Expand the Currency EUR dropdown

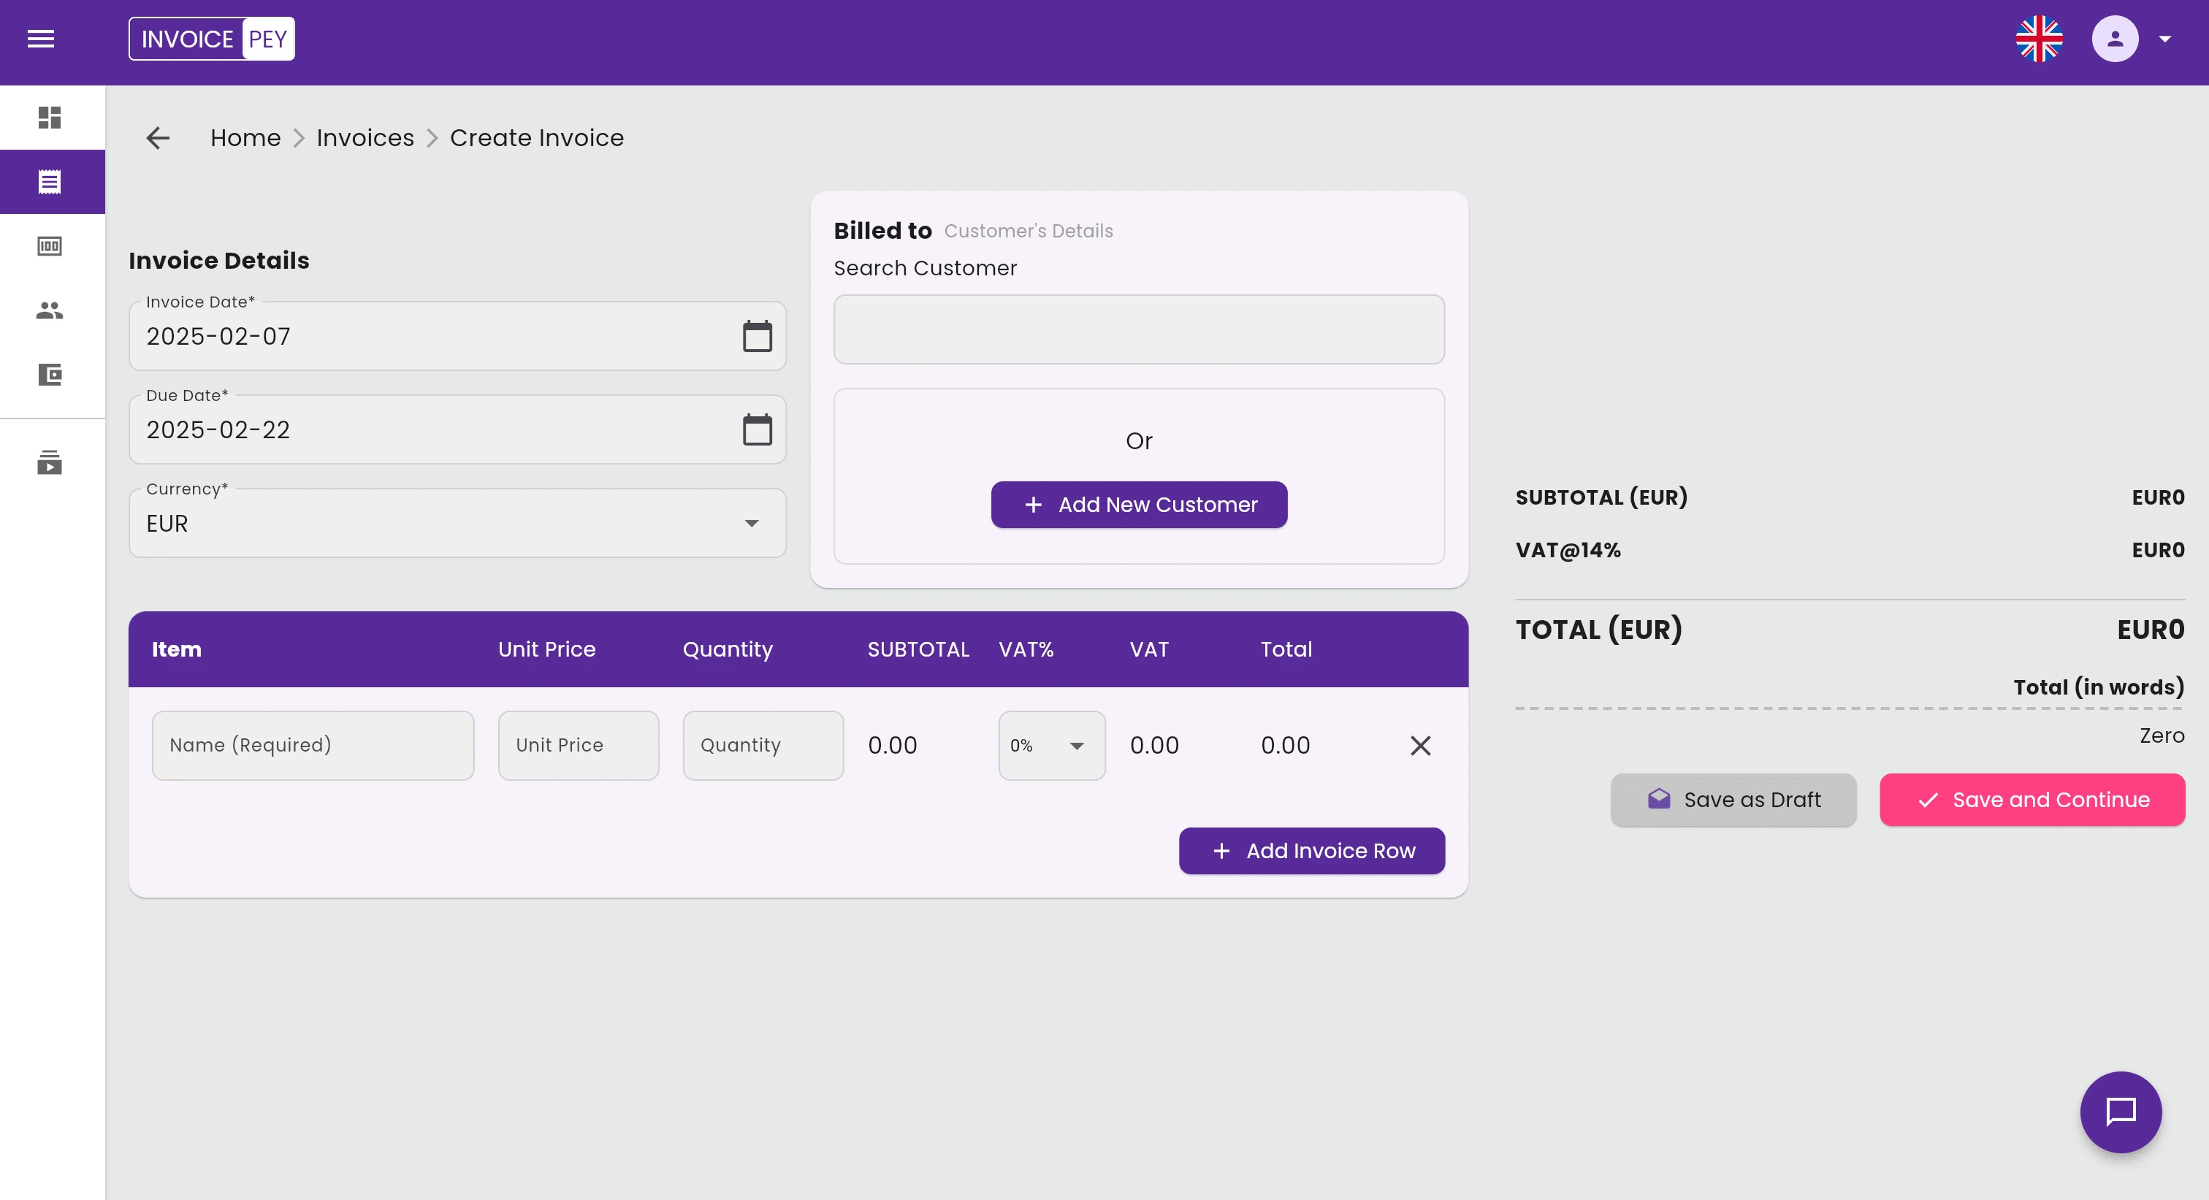pos(751,523)
